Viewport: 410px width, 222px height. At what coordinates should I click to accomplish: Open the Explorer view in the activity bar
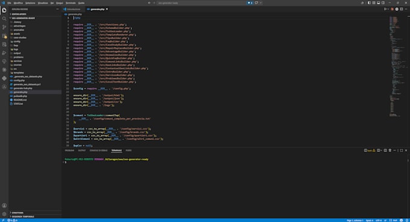pyautogui.click(x=4, y=10)
